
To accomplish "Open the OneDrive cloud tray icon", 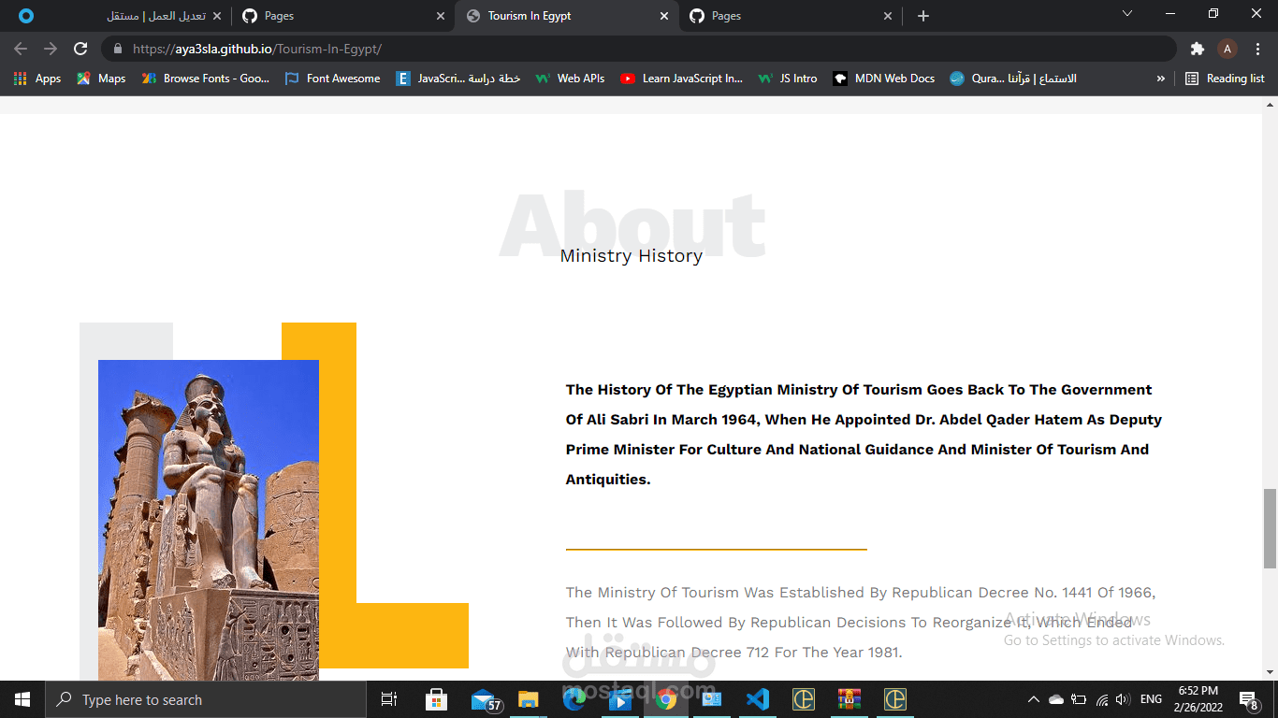I will tap(1056, 699).
